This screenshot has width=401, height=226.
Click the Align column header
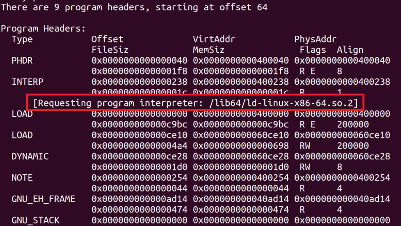tap(350, 49)
